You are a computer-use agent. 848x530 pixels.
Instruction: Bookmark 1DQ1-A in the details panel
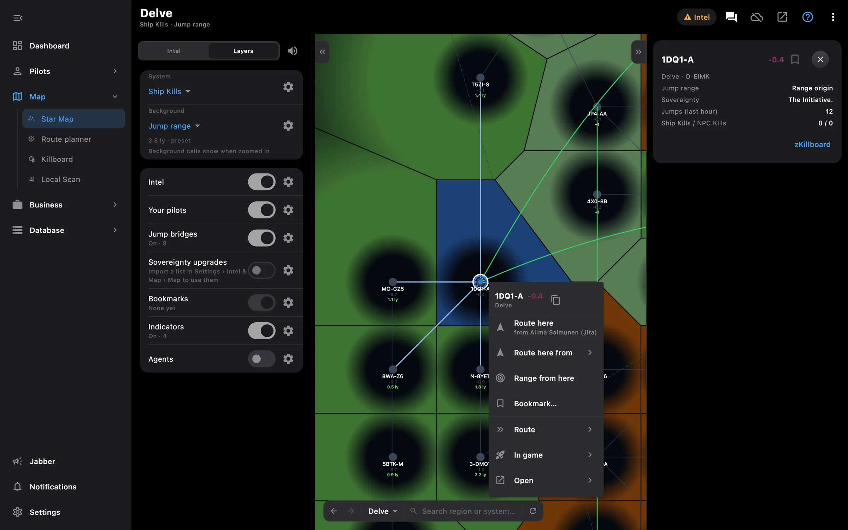(795, 59)
